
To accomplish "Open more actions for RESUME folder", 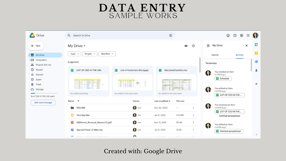I will point(193,108).
